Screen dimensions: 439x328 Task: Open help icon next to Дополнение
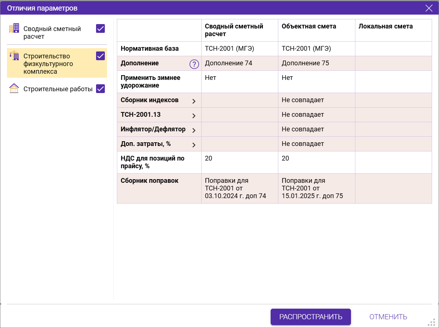coord(194,64)
